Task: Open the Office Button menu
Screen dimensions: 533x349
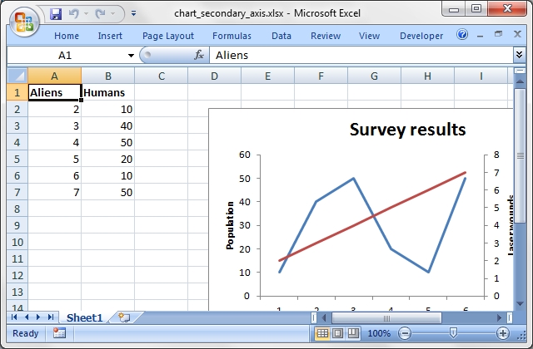Action: pos(24,22)
